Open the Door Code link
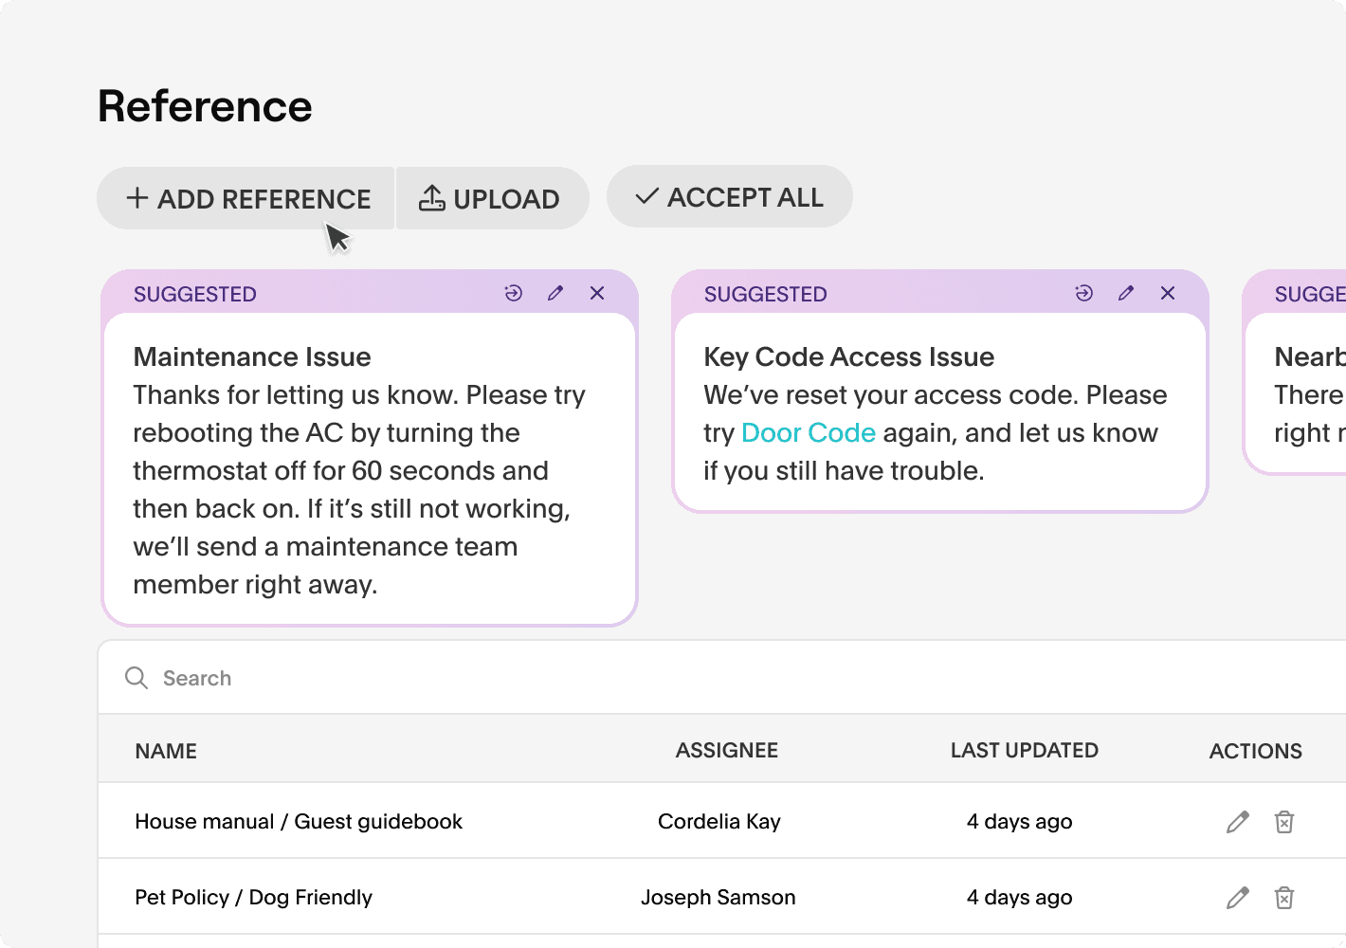Screen dimensions: 1346x948 coord(808,432)
